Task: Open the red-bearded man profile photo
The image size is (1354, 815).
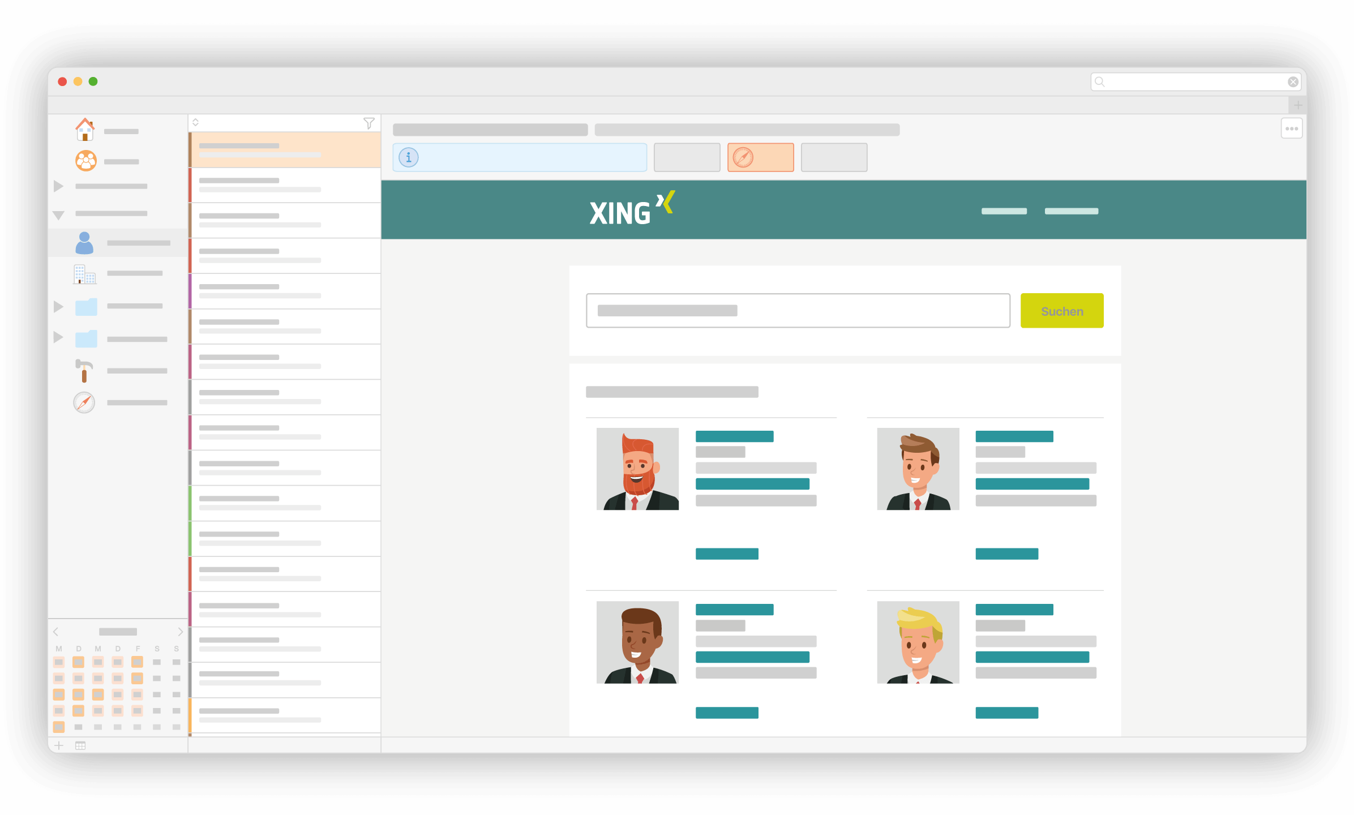Action: [637, 469]
